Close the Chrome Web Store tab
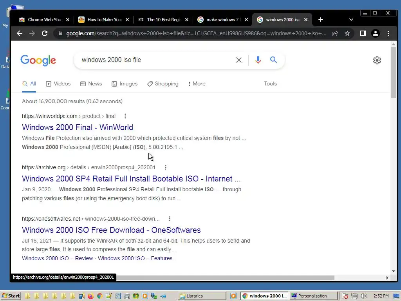 68,20
